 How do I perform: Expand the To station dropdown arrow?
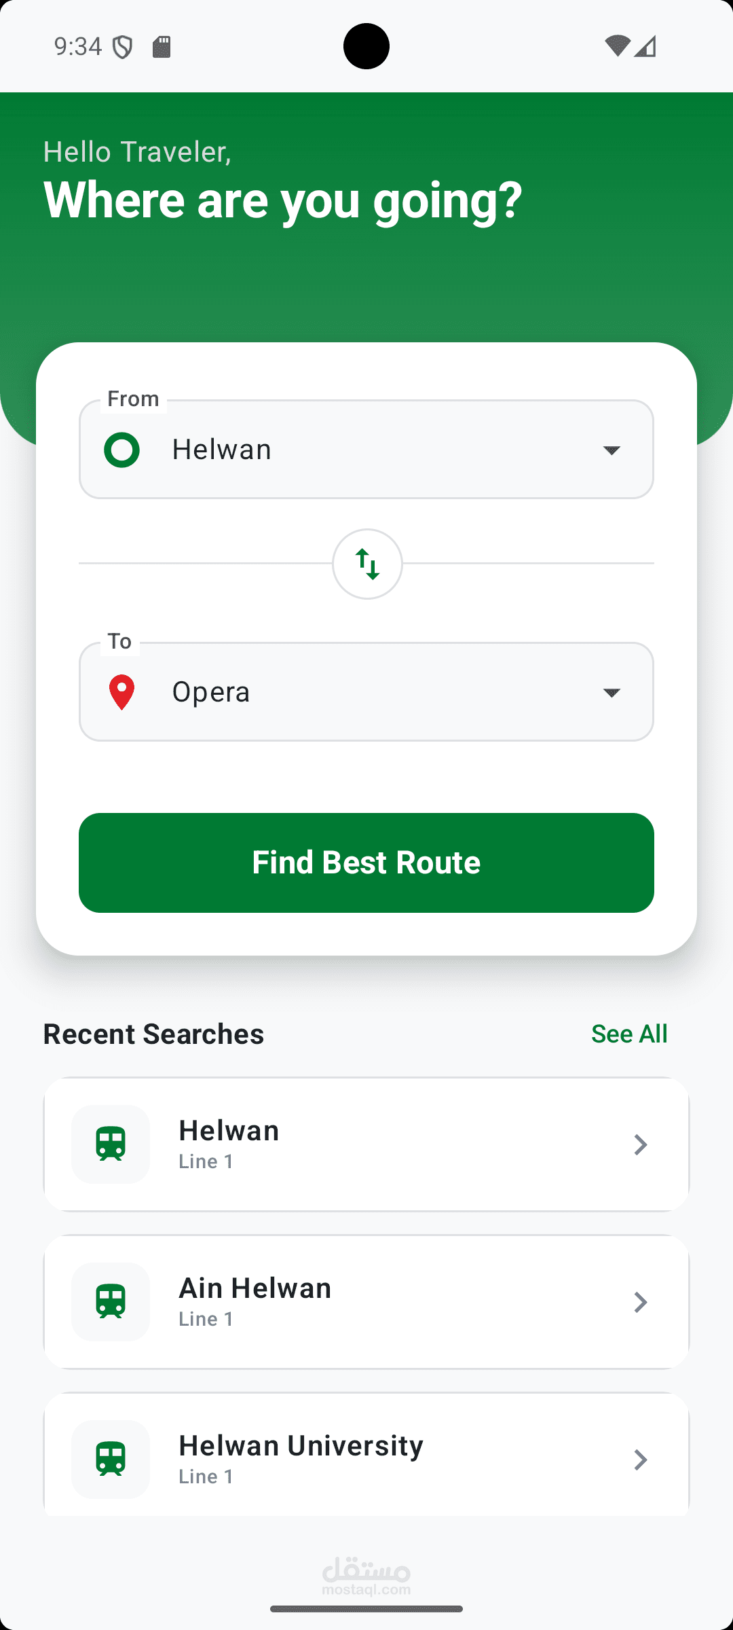point(612,693)
